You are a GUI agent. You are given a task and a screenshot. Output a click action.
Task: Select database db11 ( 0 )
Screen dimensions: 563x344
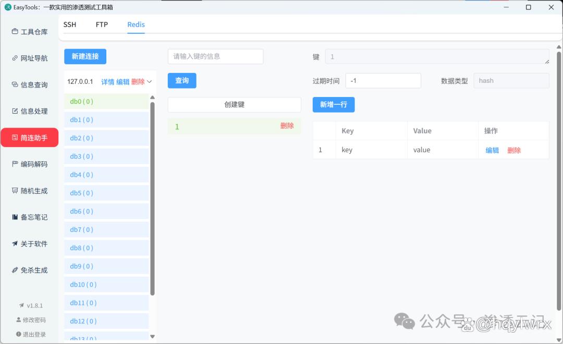click(106, 303)
